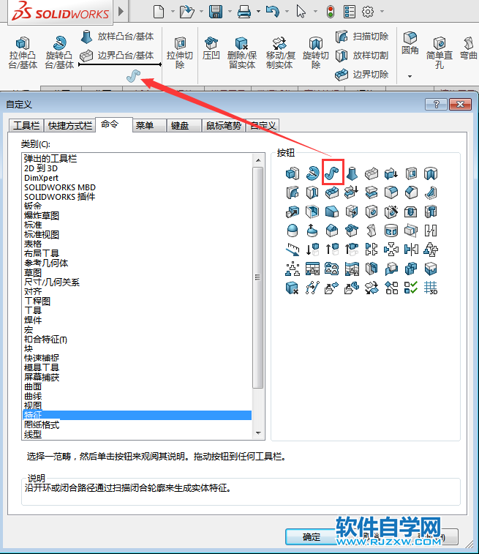Select the 圆角 fillet tool
This screenshot has height=554, width=479.
pos(410,44)
